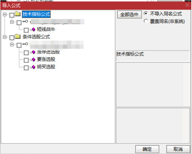Click the pink diamond icon beside 涨停进选股

[34, 52]
